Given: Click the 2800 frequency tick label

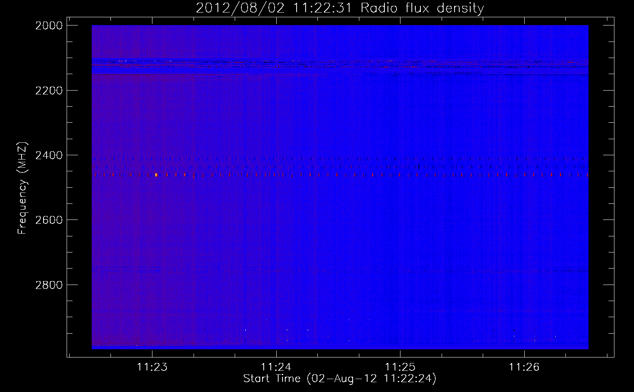Looking at the screenshot, I should (x=49, y=285).
